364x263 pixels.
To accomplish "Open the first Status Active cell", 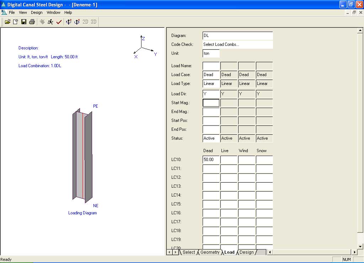I will (x=211, y=138).
